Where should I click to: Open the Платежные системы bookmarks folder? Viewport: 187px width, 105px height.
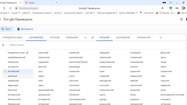tap(42, 13)
